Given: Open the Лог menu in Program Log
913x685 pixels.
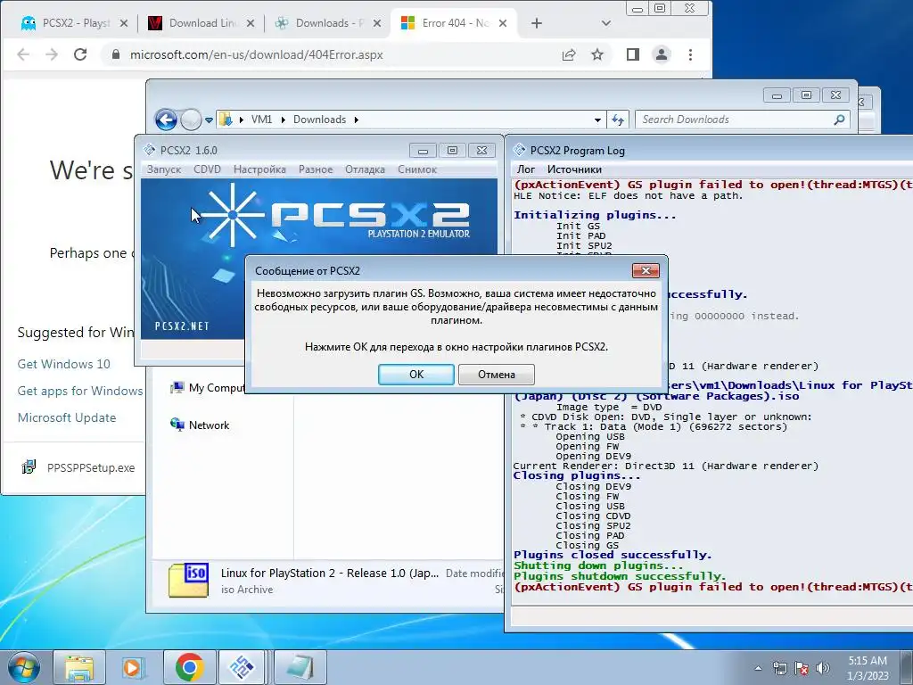Looking at the screenshot, I should tap(526, 169).
